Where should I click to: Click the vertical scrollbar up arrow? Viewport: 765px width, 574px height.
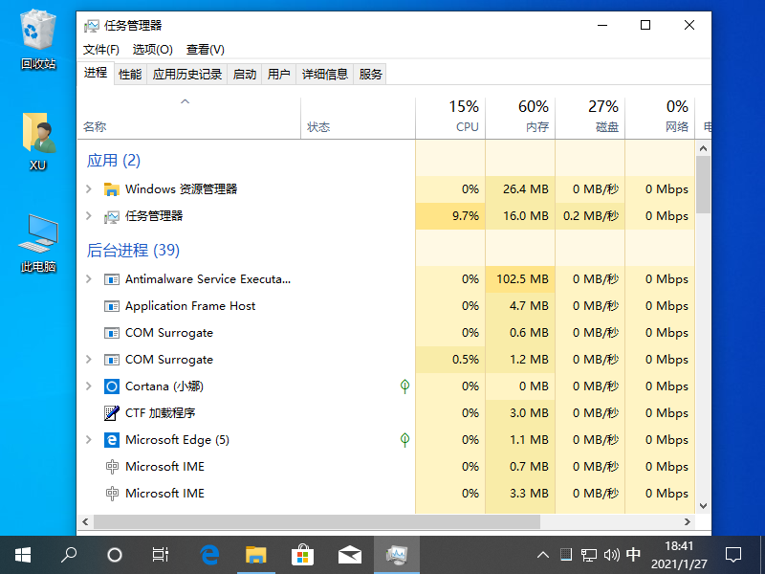coord(703,148)
